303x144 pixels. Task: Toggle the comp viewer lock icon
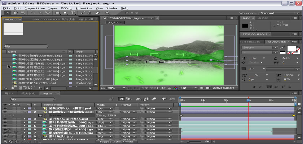[x=105, y=18]
